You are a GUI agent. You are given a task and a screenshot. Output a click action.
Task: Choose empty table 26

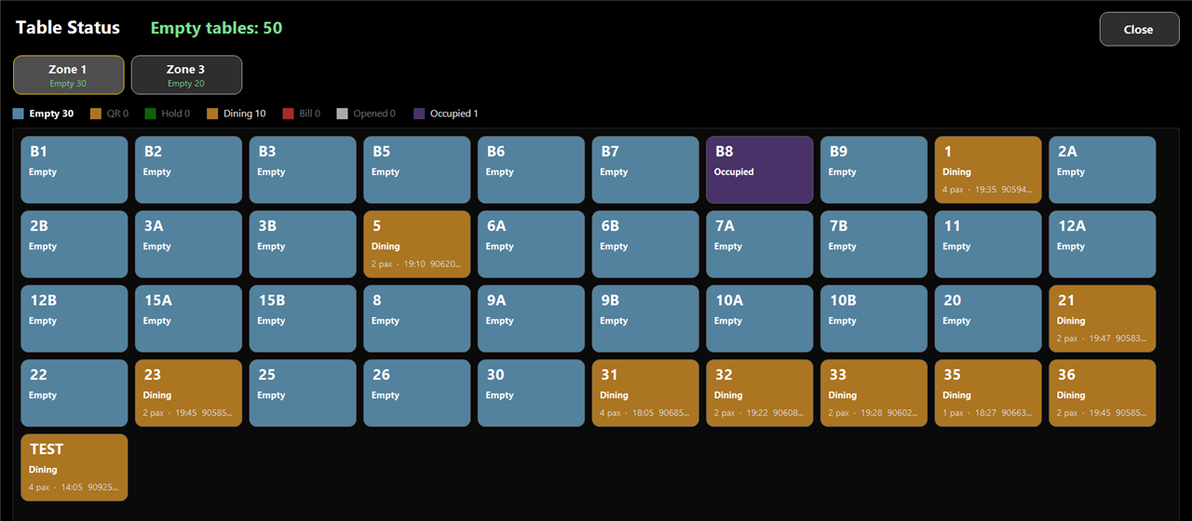click(417, 393)
